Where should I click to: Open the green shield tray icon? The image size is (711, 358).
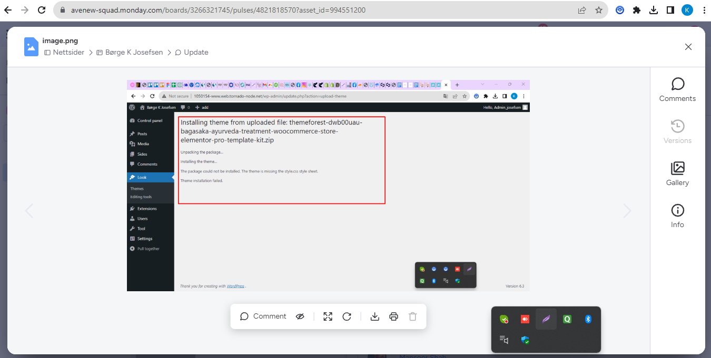coord(504,319)
